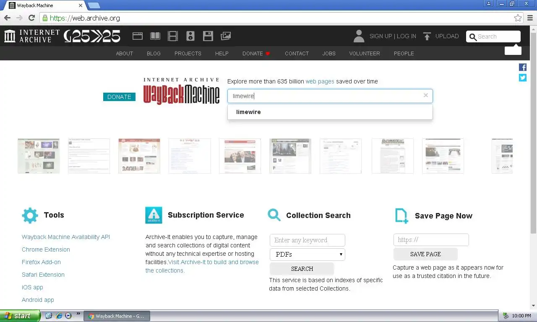
Task: Clear the Wayback search field
Action: 425,96
